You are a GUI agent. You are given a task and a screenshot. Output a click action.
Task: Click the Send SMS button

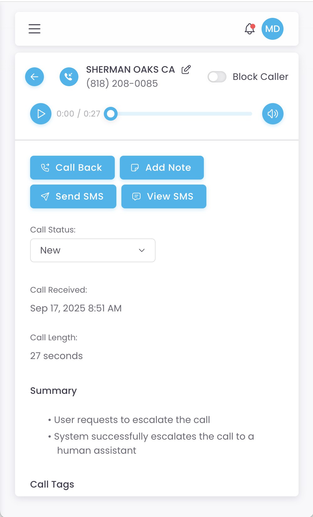click(73, 196)
